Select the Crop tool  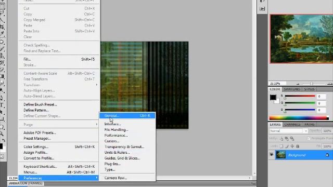pos(2,26)
